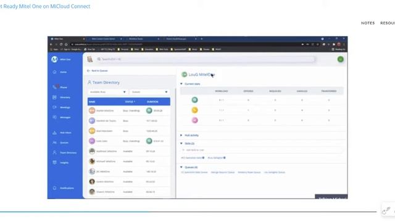
Task: Switch to the first browser tab Mitel One
Action: click(x=67, y=39)
